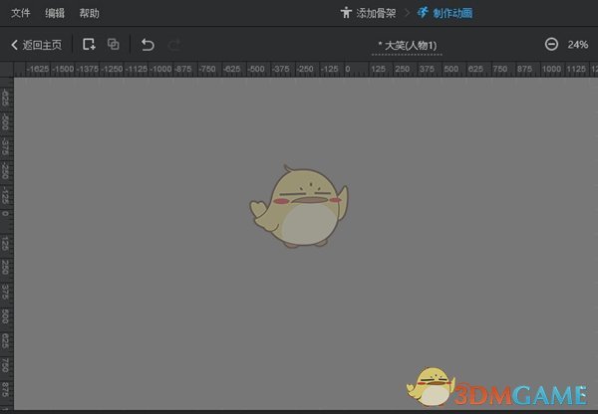
Task: Click the project title 大笑(人物1)
Action: point(407,46)
